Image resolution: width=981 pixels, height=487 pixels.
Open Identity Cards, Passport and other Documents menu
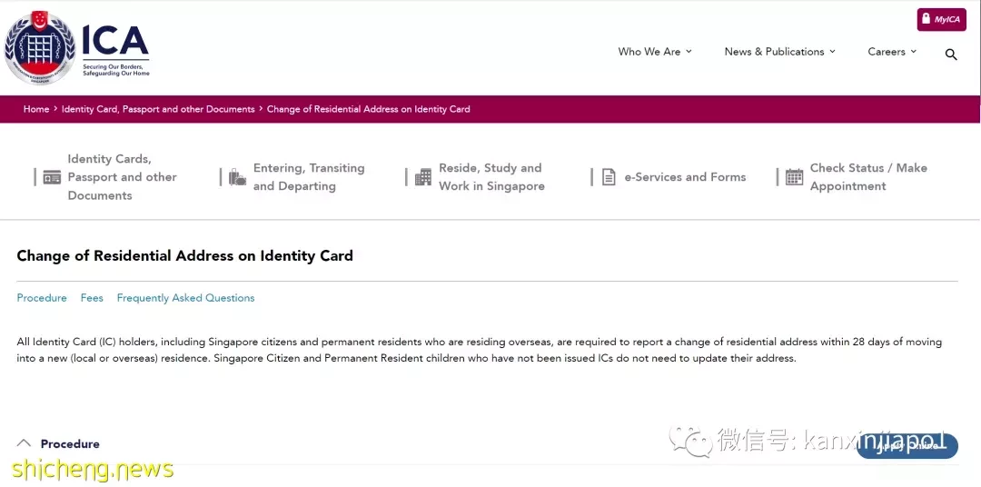coord(122,177)
